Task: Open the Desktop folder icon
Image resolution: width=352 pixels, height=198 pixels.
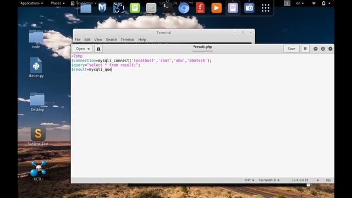Action: click(x=37, y=102)
